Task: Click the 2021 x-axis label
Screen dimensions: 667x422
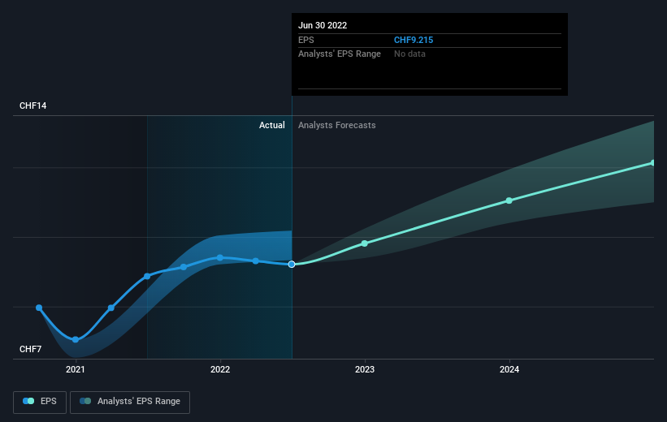Action: pos(76,369)
